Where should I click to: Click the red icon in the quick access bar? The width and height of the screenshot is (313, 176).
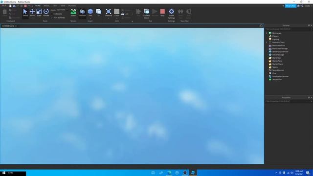pos(25,6)
